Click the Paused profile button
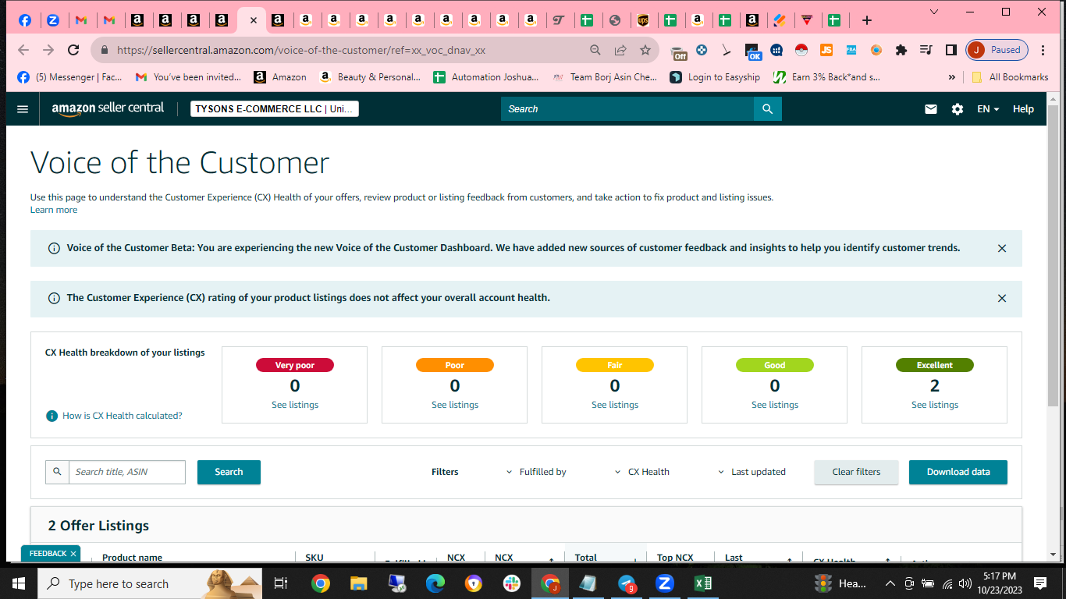Image resolution: width=1066 pixels, height=599 pixels. (x=997, y=50)
